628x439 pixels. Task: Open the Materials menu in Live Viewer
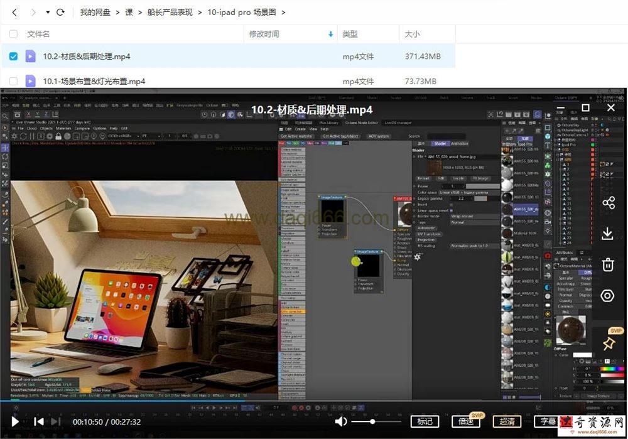click(63, 128)
